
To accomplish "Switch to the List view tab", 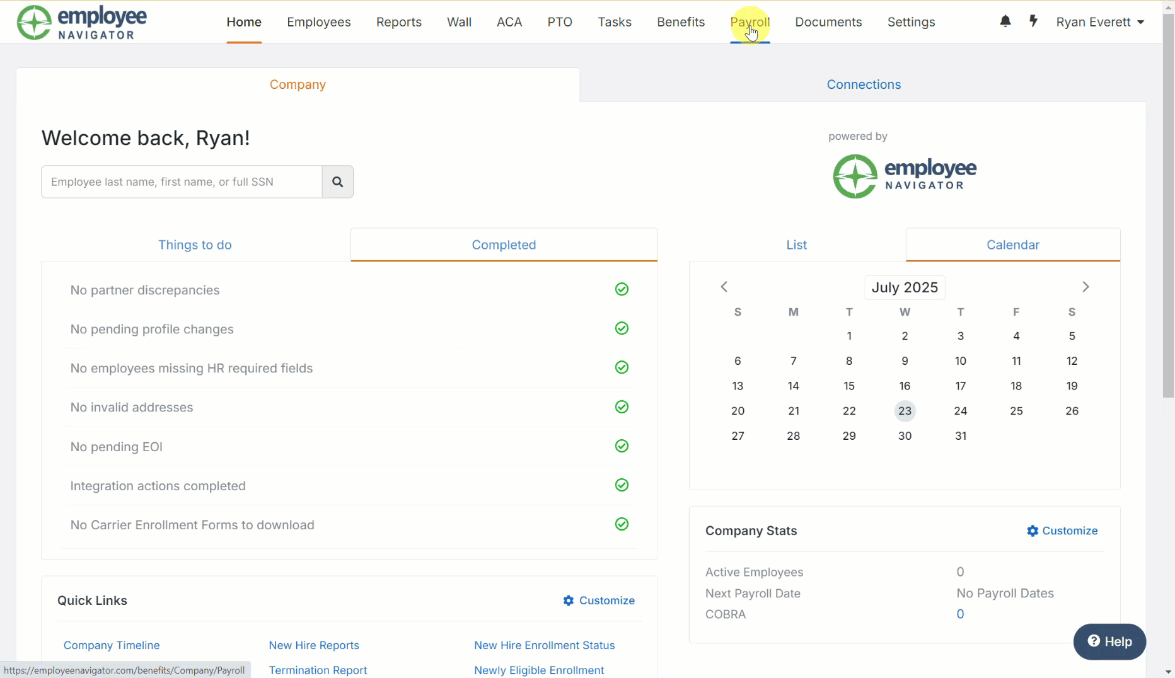I will point(797,244).
